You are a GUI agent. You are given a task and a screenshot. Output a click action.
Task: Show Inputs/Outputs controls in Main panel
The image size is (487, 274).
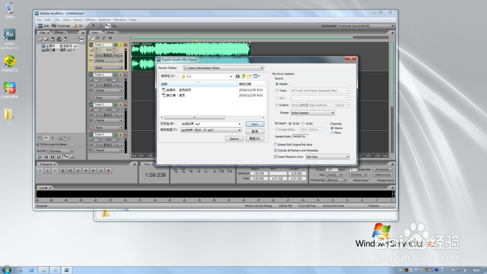coord(92,38)
